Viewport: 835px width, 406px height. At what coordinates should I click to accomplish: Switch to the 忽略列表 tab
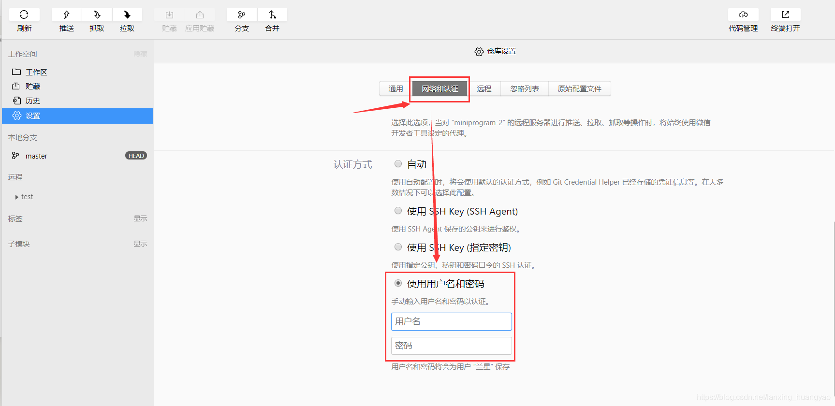[x=525, y=89]
